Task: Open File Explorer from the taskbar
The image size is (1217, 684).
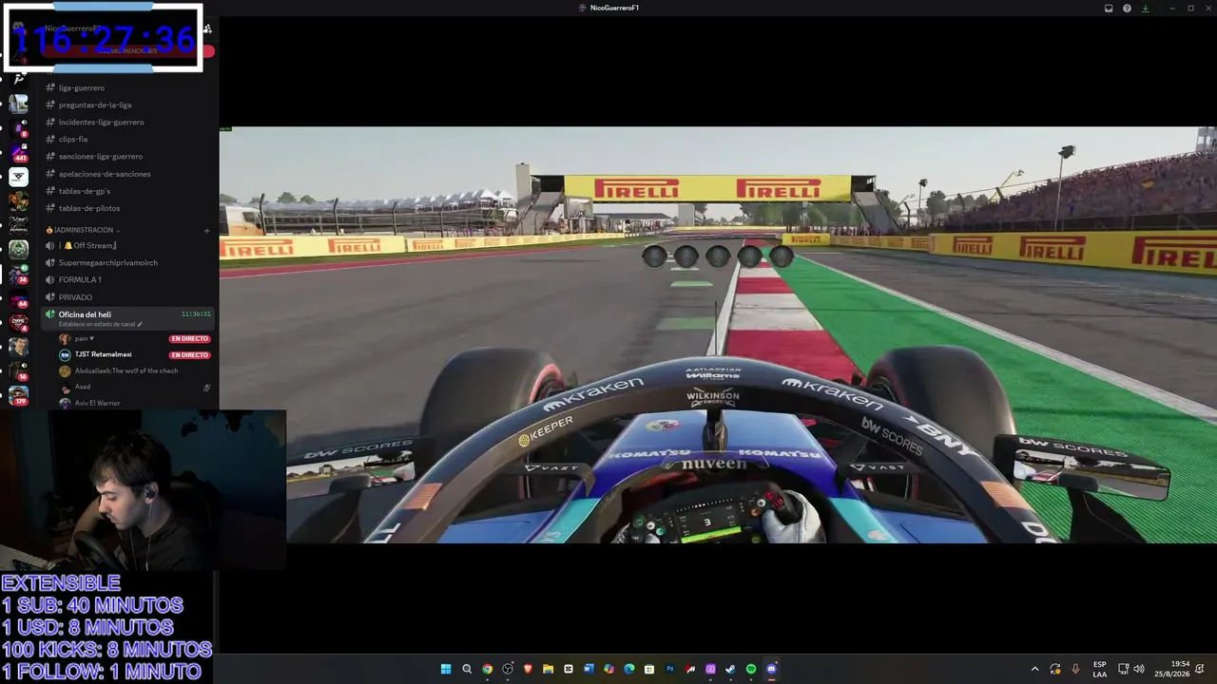Action: click(548, 669)
